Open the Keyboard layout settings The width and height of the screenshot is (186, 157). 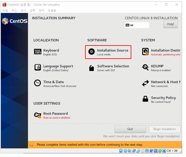(46, 52)
